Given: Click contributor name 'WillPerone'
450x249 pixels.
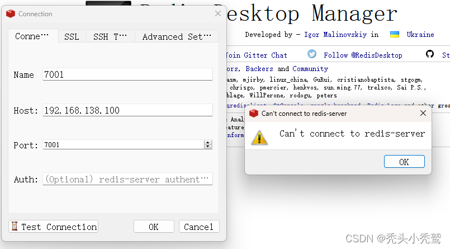Looking at the screenshot, I should (x=267, y=95).
